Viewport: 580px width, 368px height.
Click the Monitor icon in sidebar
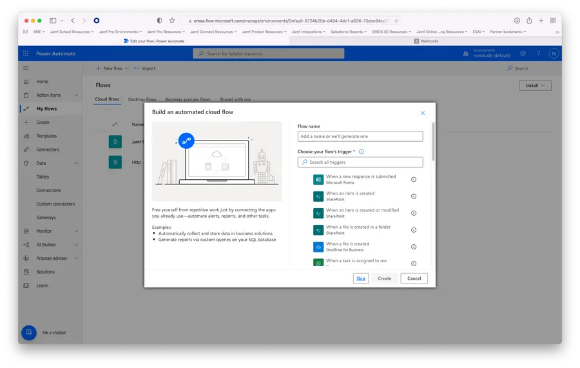tap(26, 231)
